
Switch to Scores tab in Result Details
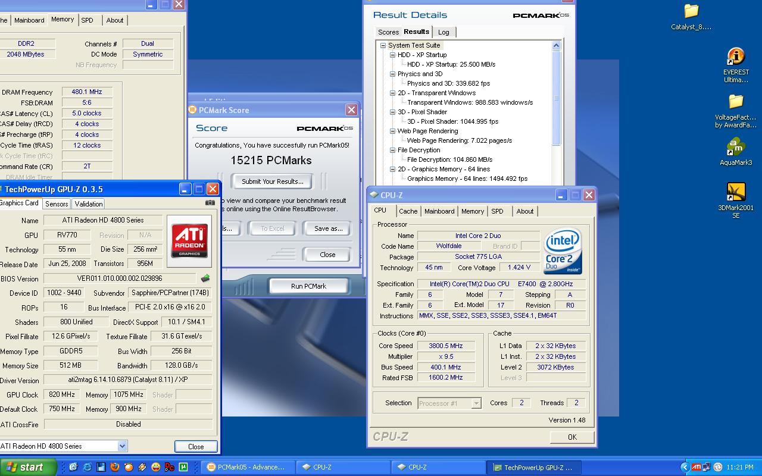coord(388,32)
